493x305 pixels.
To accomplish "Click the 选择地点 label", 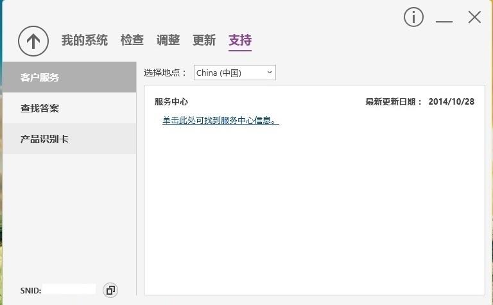I will (x=165, y=73).
